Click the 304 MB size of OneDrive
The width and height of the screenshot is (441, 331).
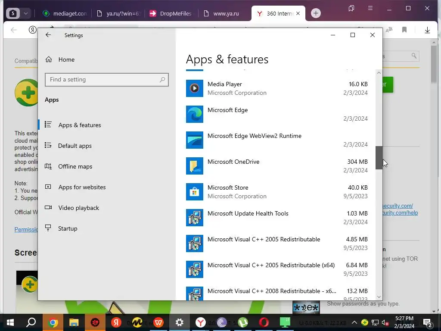pyautogui.click(x=357, y=162)
